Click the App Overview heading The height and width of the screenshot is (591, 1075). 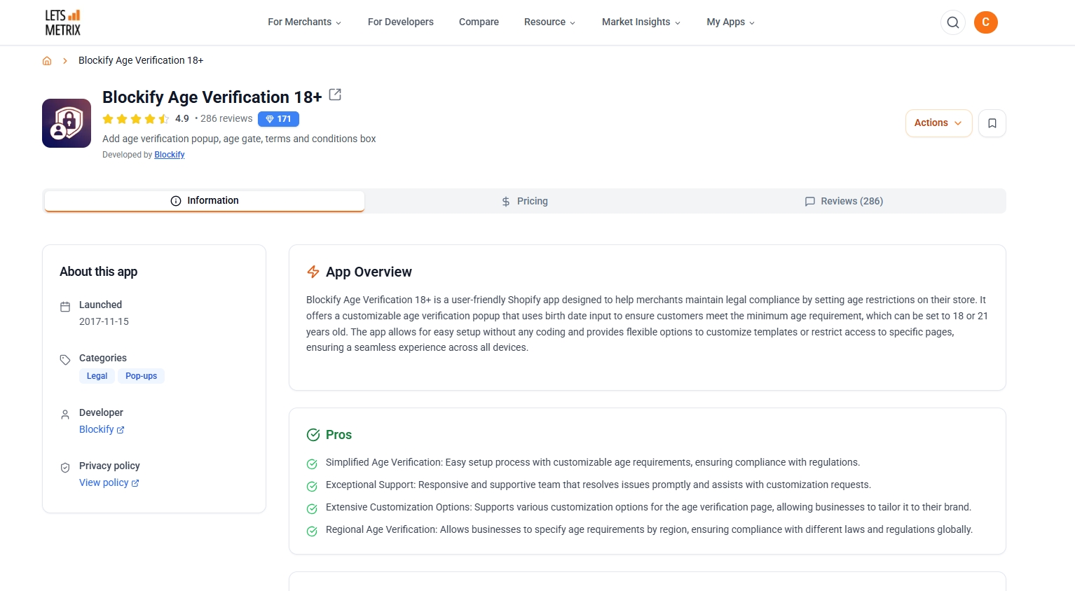[x=369, y=272]
